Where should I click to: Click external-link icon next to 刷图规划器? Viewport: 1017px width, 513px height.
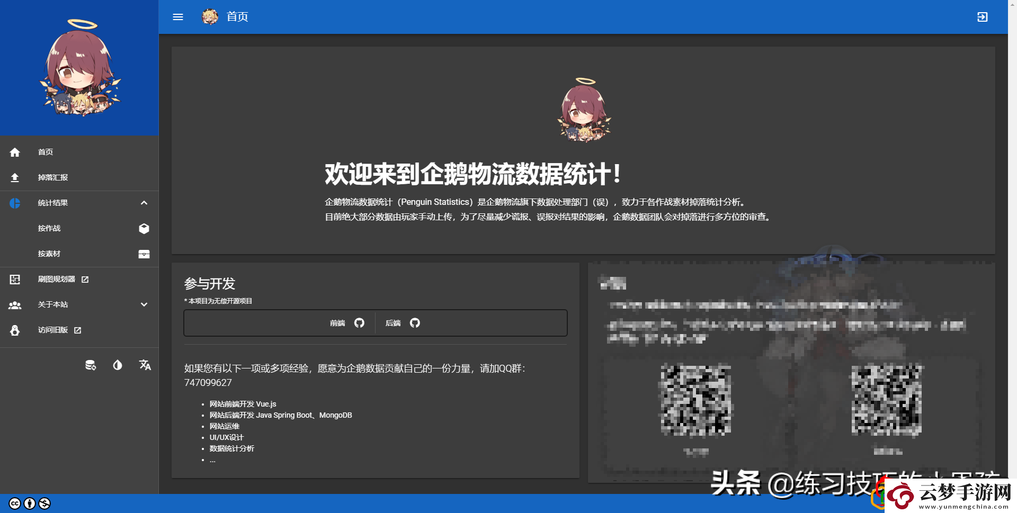85,279
